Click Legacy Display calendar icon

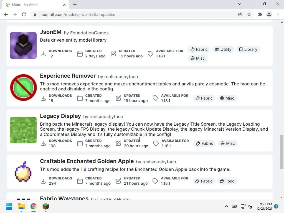point(80,144)
